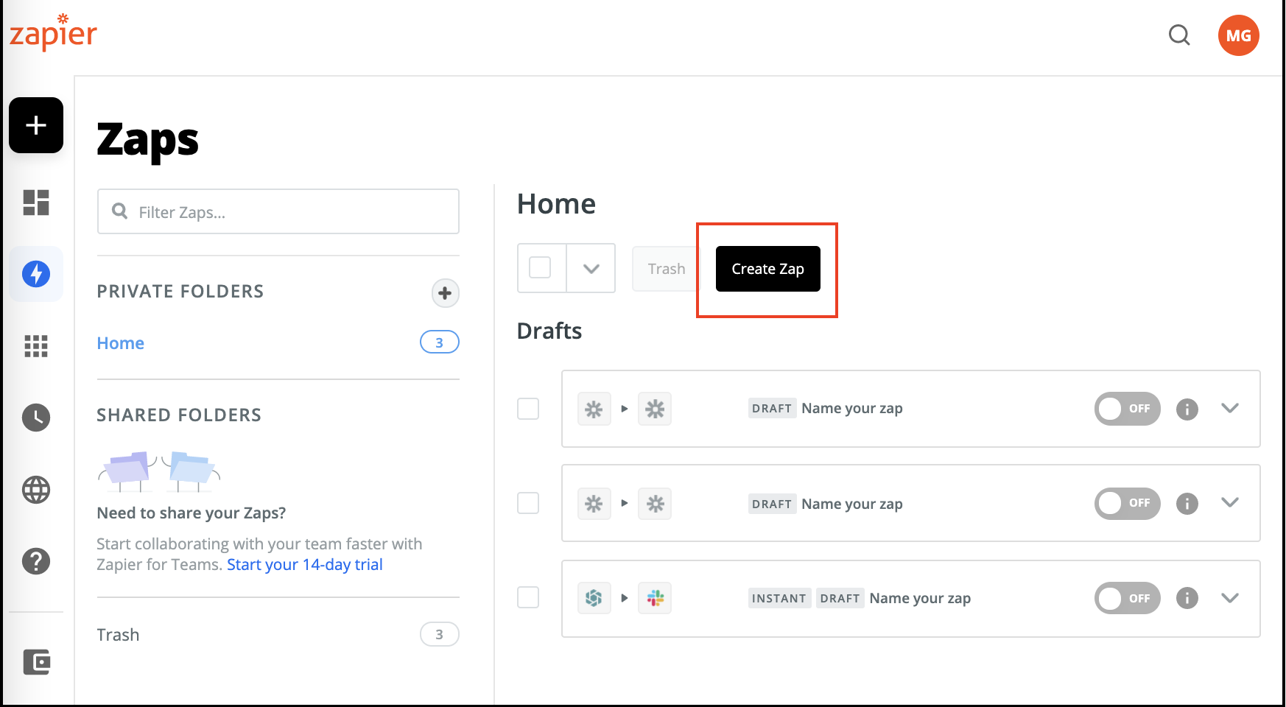1286x707 pixels.
Task: Expand details chevron on the first draft Zap
Action: (x=1229, y=409)
